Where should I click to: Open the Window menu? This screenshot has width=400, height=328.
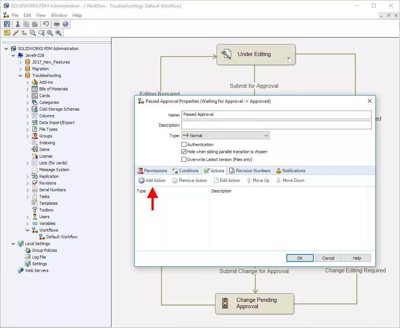[x=59, y=15]
